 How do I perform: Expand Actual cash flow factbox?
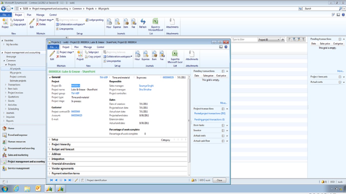point(227,141)
